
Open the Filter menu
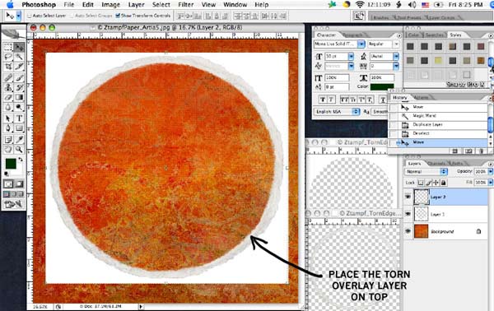(x=186, y=5)
